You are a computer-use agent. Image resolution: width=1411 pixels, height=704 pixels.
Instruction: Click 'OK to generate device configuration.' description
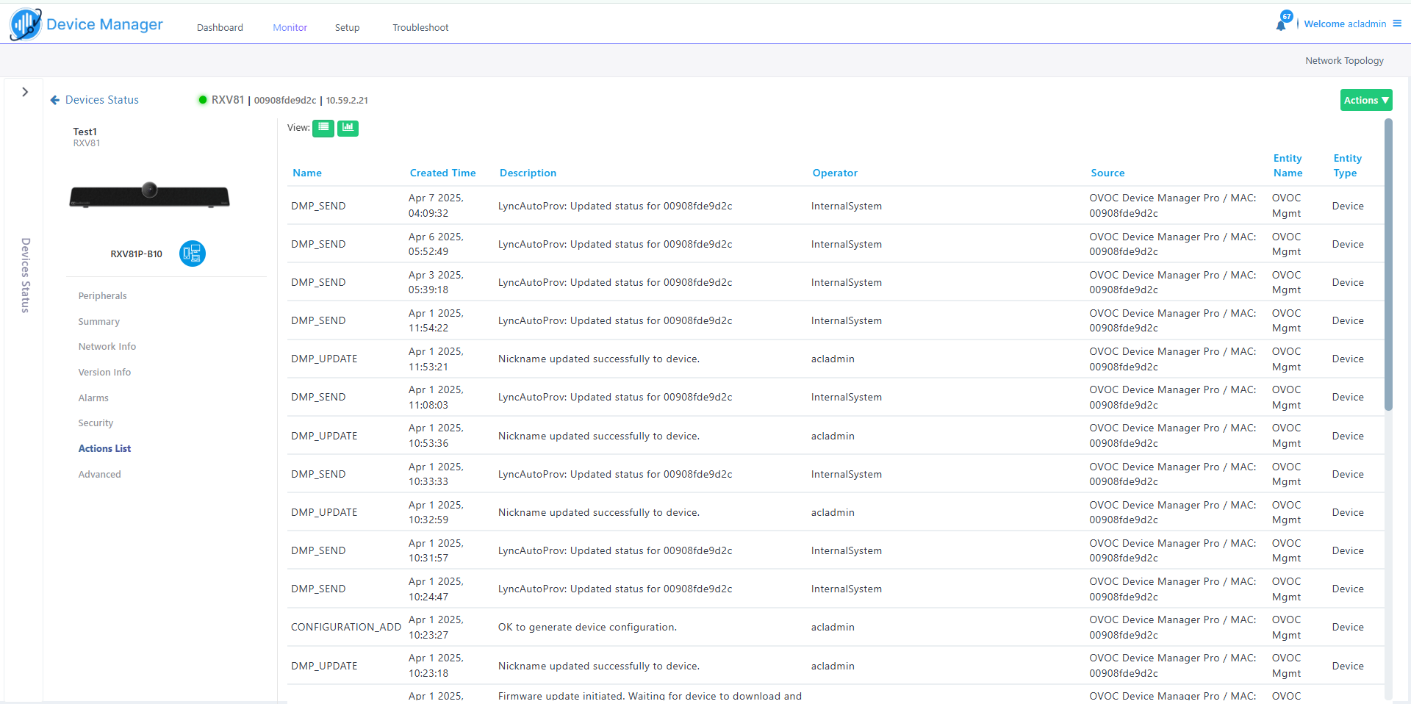click(x=587, y=627)
